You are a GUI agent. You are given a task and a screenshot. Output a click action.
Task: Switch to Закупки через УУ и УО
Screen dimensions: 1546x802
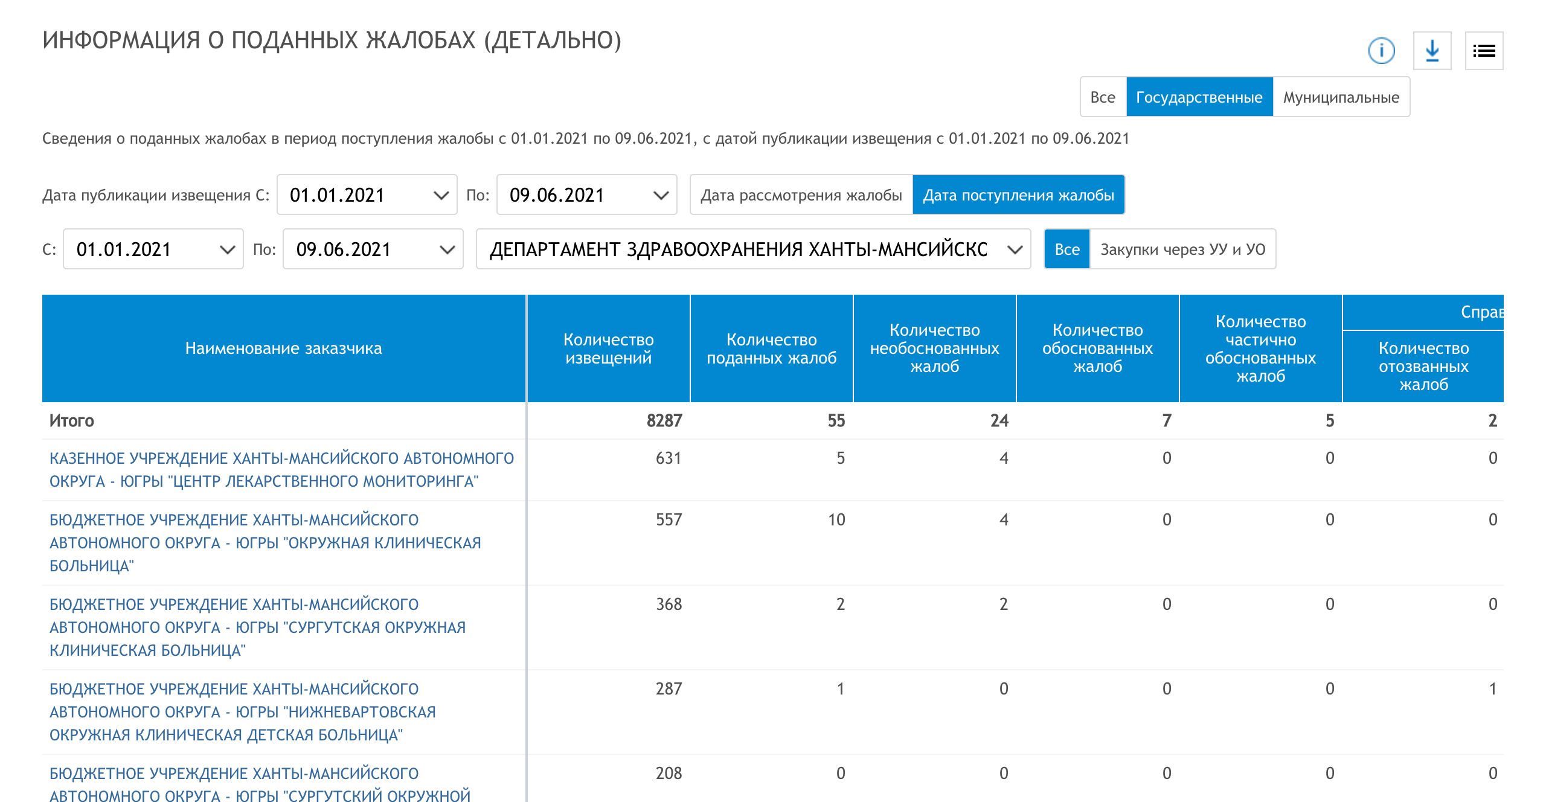(1182, 249)
